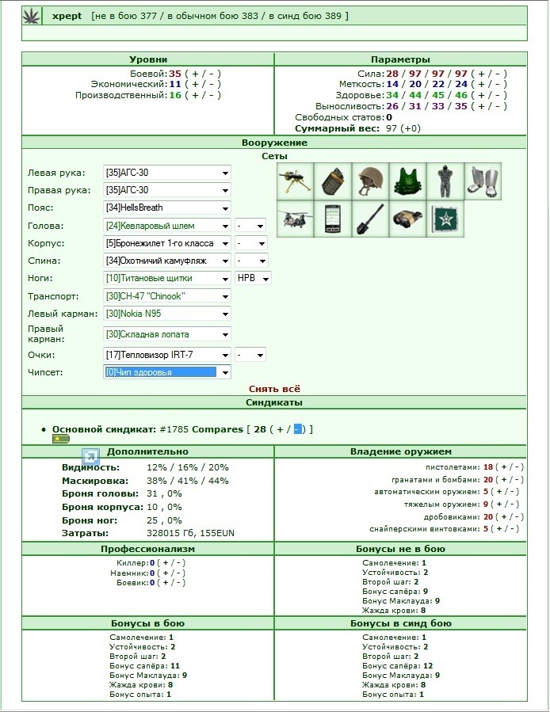Open the Левая рука weapon dropdown

(166, 173)
